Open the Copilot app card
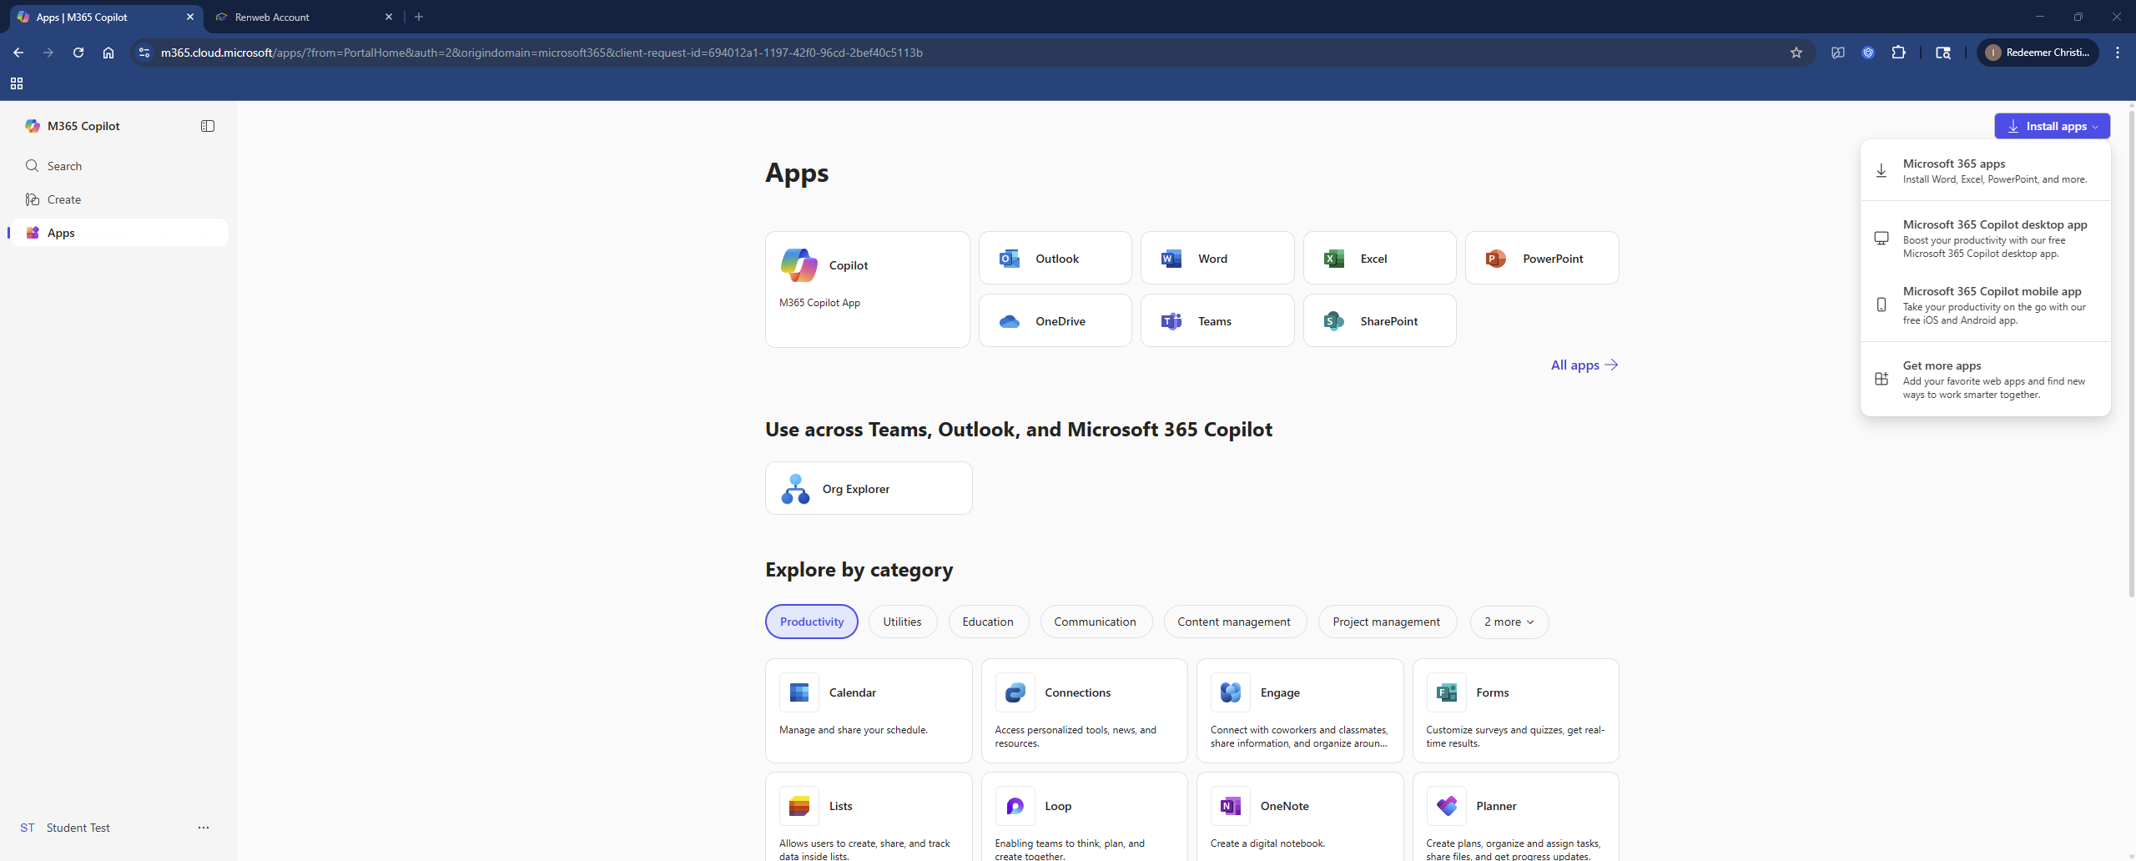Viewport: 2136px width, 861px height. (x=867, y=289)
